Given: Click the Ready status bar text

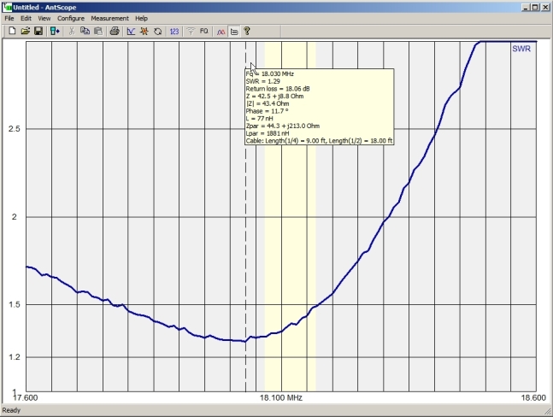Looking at the screenshot, I should [11, 410].
